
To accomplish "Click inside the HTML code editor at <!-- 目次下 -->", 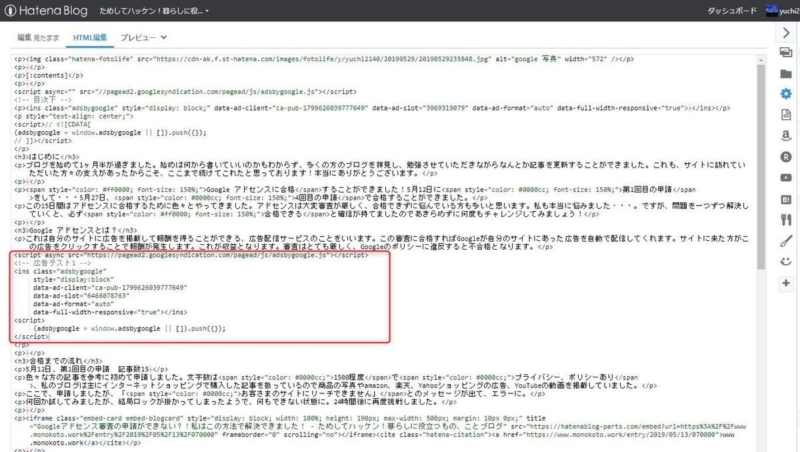I will [x=43, y=99].
